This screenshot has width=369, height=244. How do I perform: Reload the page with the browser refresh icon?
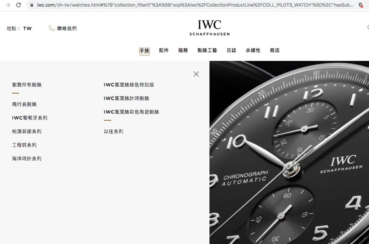tap(18, 5)
